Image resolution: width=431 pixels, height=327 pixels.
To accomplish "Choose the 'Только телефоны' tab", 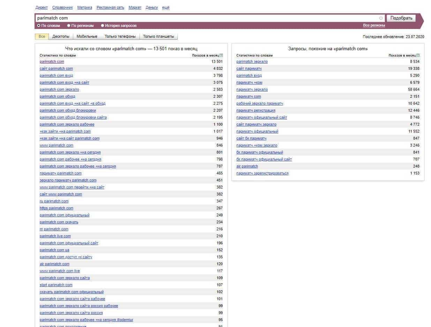I will [x=120, y=37].
